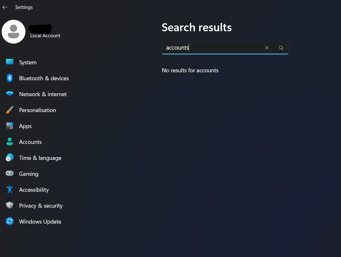Click the Windows Update sync icon

tap(10, 221)
